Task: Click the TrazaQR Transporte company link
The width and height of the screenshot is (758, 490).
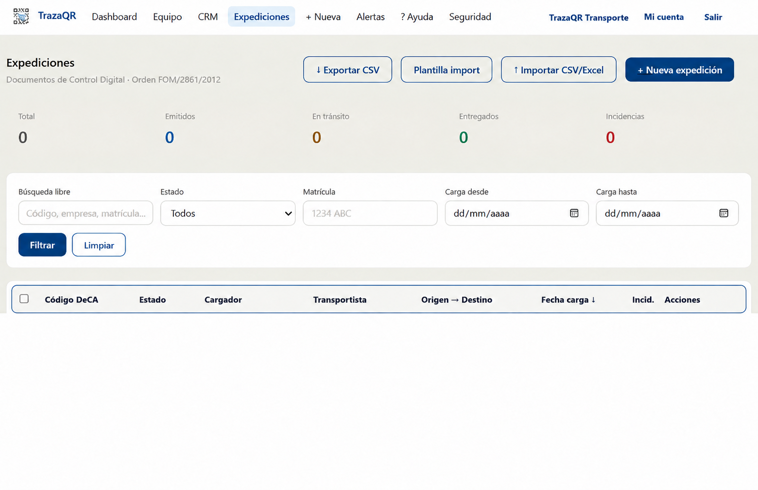Action: click(x=588, y=17)
